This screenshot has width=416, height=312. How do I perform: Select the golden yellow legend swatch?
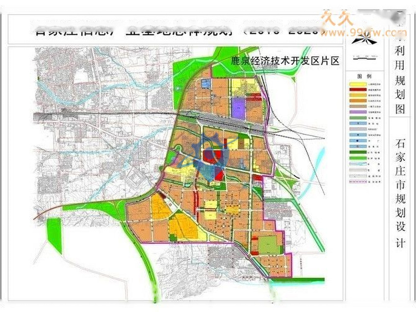(x=358, y=95)
